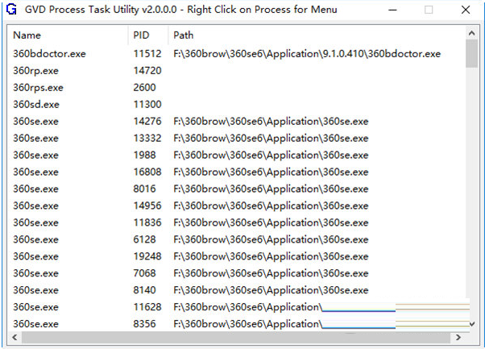Select 360se.exe row with PID 11836
485x349 pixels.
[x=236, y=222]
